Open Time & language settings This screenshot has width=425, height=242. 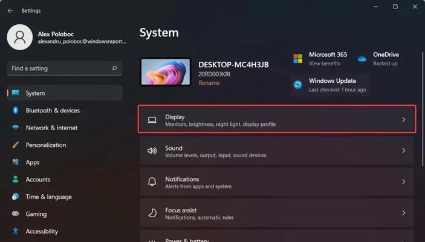coord(65,197)
